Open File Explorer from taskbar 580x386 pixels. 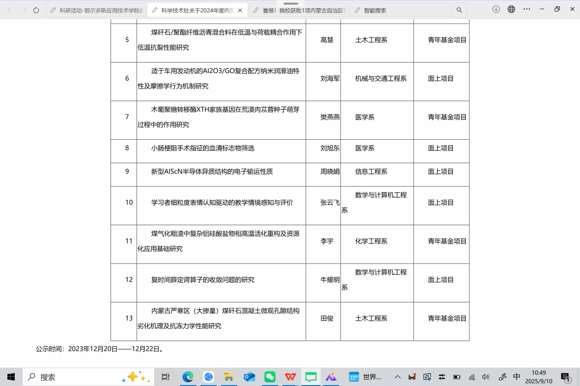[229, 377]
